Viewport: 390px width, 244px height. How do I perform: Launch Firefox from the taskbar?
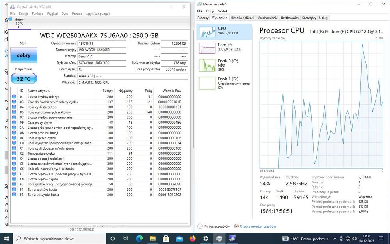pos(192,239)
